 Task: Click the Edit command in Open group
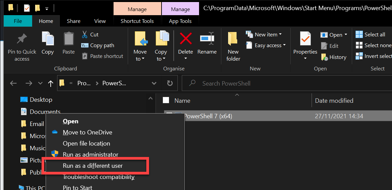(330, 46)
